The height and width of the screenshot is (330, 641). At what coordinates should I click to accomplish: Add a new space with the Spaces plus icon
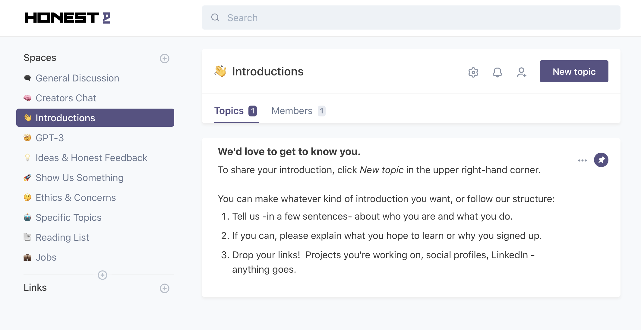(164, 58)
